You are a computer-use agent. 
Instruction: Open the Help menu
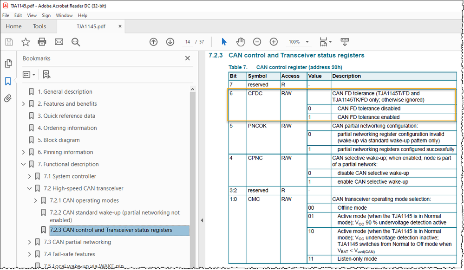[x=83, y=15]
